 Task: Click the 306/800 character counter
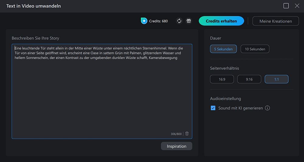pos(176,134)
